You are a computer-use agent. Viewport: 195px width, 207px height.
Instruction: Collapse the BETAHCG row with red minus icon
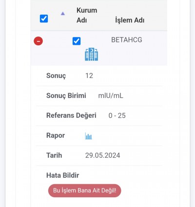coord(39,41)
